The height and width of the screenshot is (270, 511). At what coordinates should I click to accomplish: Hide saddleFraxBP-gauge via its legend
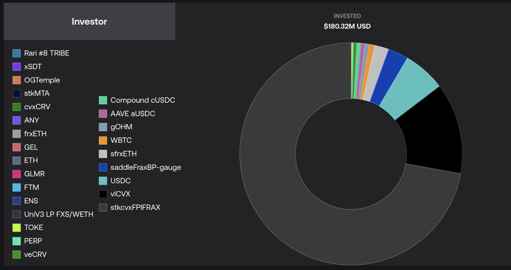click(145, 167)
